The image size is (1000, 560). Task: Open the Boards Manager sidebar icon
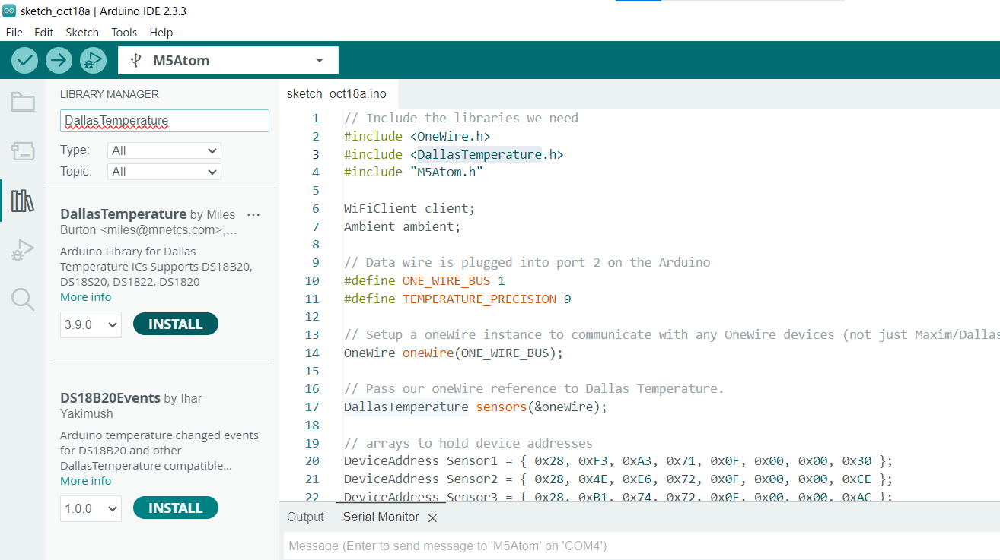[23, 151]
